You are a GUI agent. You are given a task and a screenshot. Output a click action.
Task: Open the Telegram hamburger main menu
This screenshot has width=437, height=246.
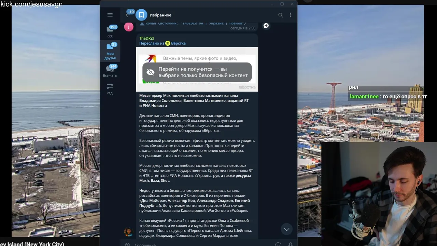tap(110, 15)
